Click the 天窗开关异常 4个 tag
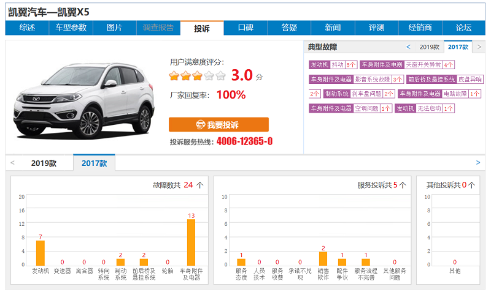Screen dimensions: 491x292 click(x=407, y=65)
